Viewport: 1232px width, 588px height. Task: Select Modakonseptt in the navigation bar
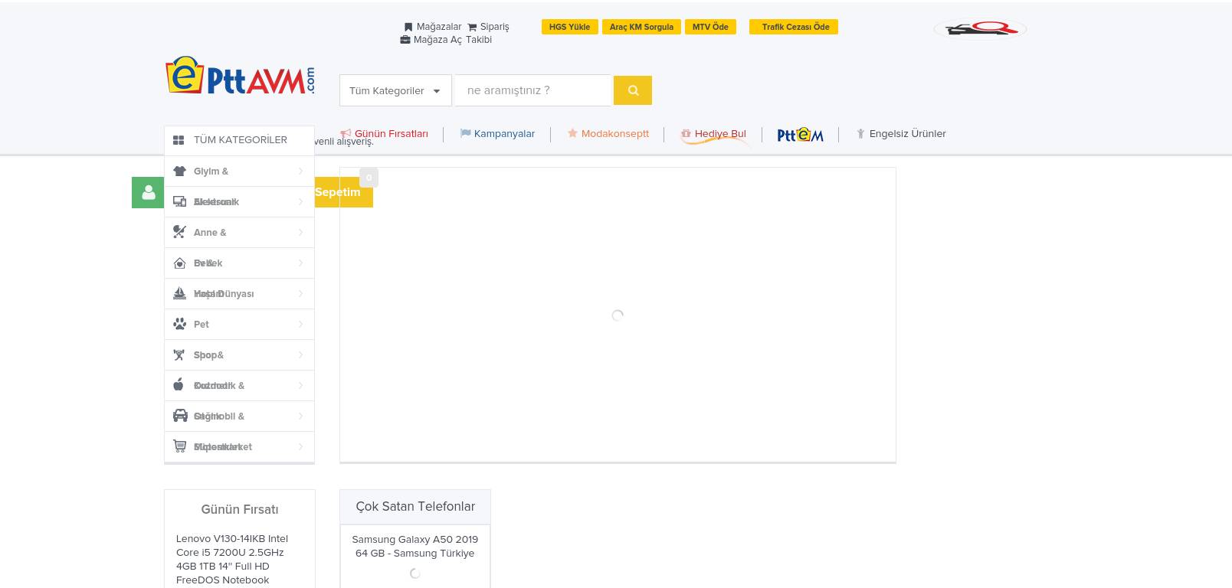[614, 134]
